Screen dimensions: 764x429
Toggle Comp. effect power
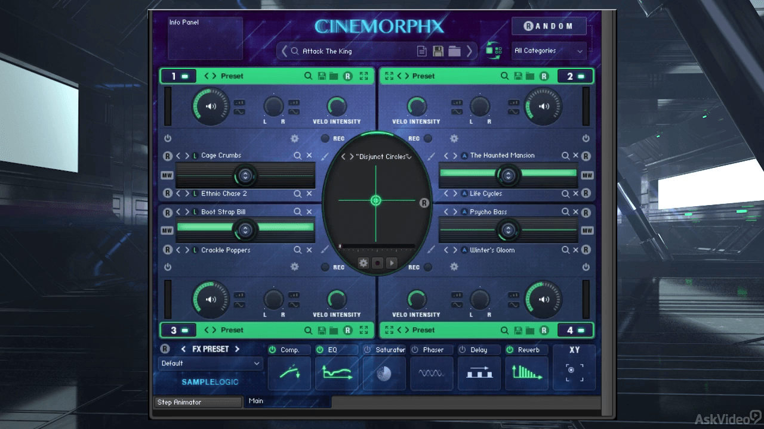click(272, 350)
